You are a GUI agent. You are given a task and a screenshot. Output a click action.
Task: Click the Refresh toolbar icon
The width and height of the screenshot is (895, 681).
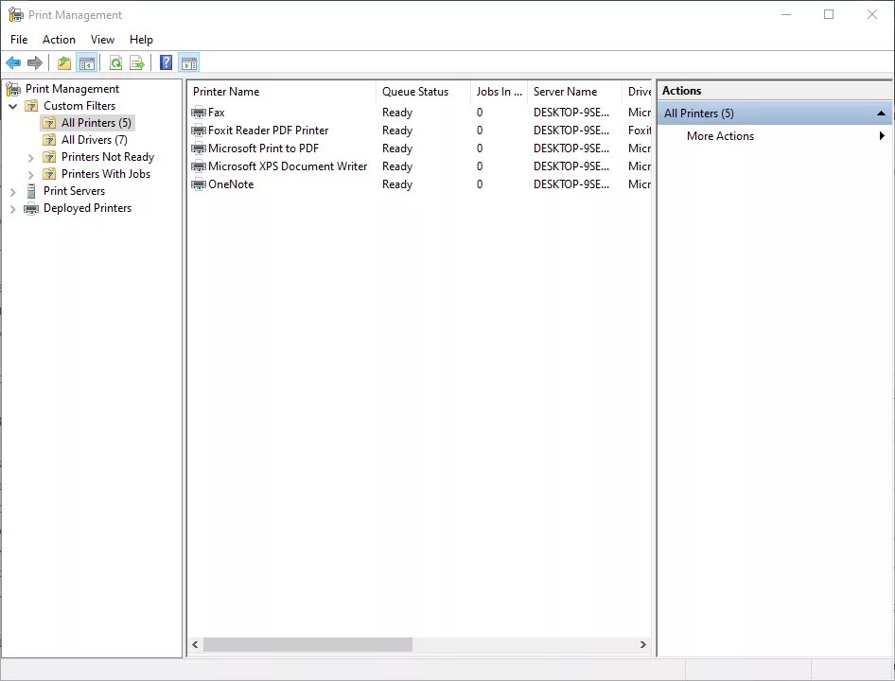pyautogui.click(x=115, y=62)
